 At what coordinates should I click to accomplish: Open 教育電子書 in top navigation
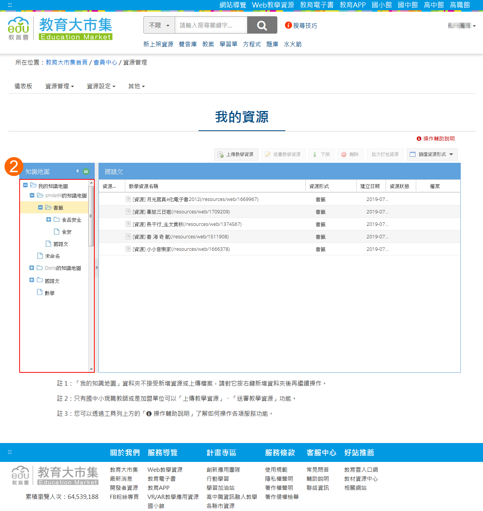pos(317,5)
